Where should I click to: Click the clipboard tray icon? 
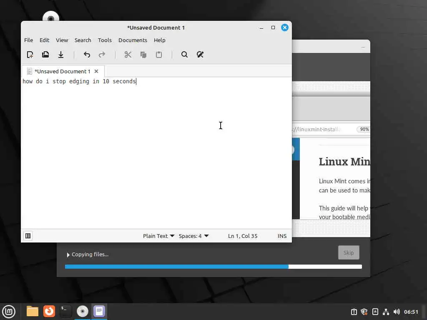point(354,312)
